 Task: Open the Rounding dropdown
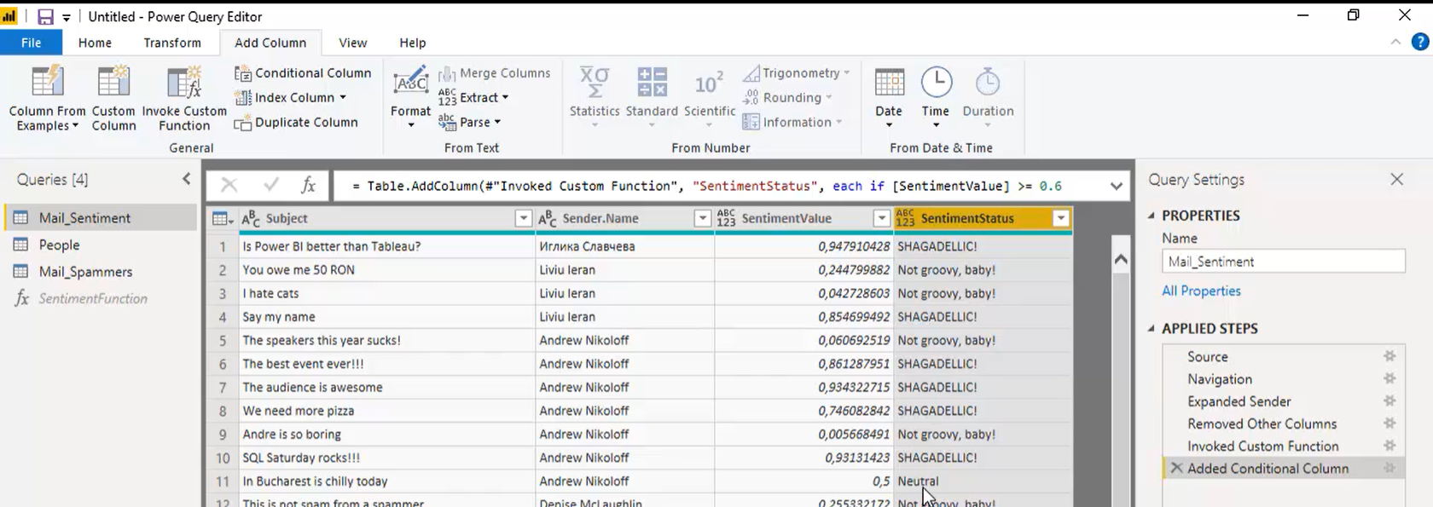(x=829, y=98)
